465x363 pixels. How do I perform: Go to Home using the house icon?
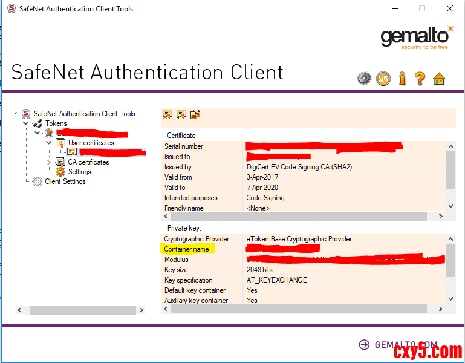[x=439, y=78]
